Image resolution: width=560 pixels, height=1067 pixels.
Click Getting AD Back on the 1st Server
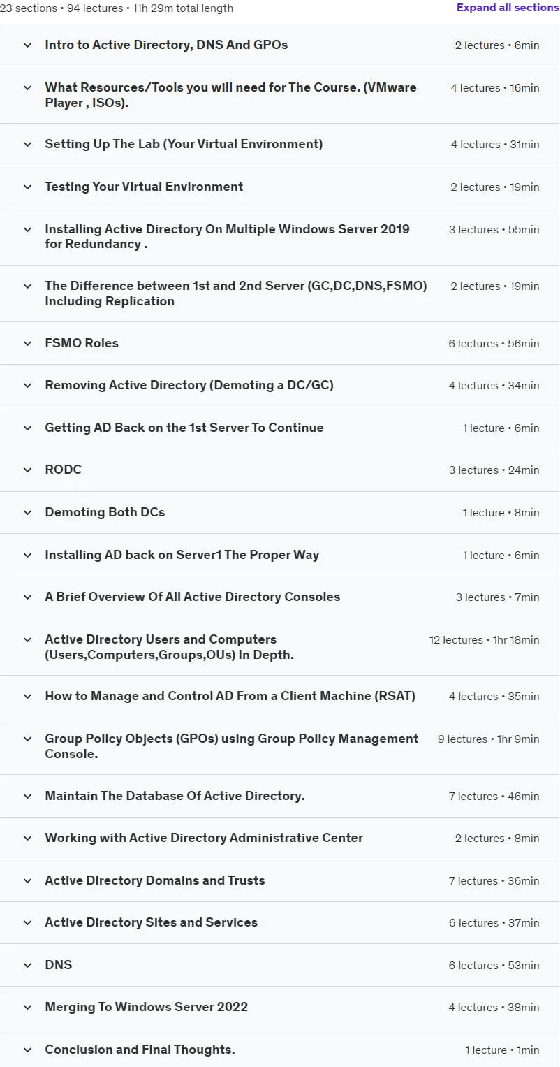point(184,428)
